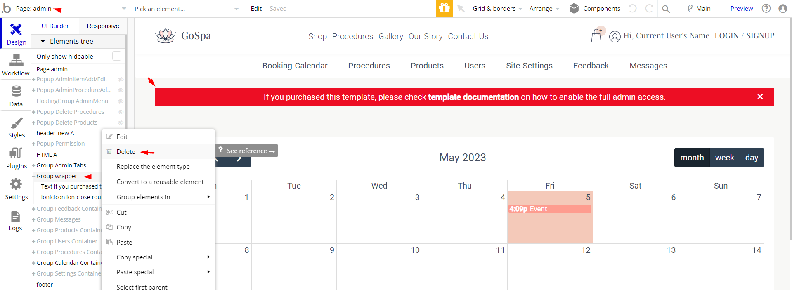Click the Pick an element field

(x=187, y=9)
